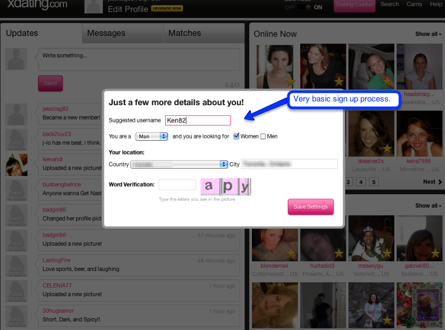
Task: Check the Men checkbox
Action: 263,136
